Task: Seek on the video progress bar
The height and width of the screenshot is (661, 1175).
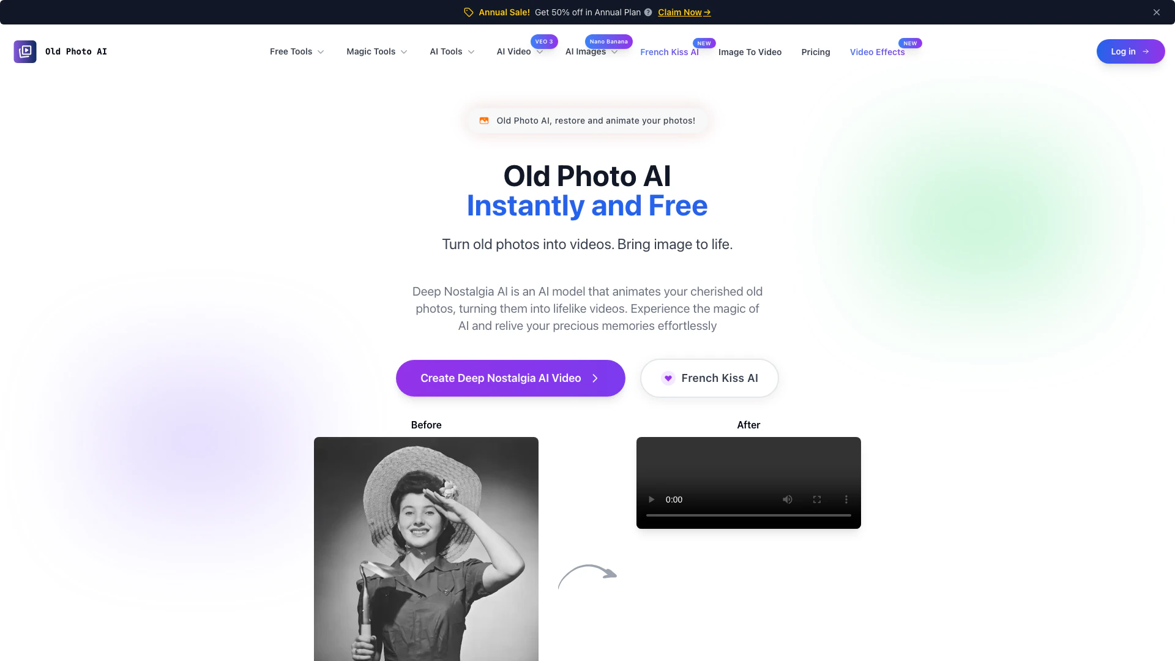Action: (748, 515)
